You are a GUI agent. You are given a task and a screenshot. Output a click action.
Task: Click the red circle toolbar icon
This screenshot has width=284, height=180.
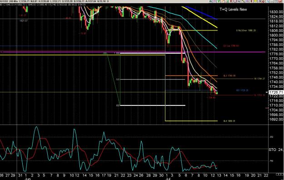pos(235,1)
